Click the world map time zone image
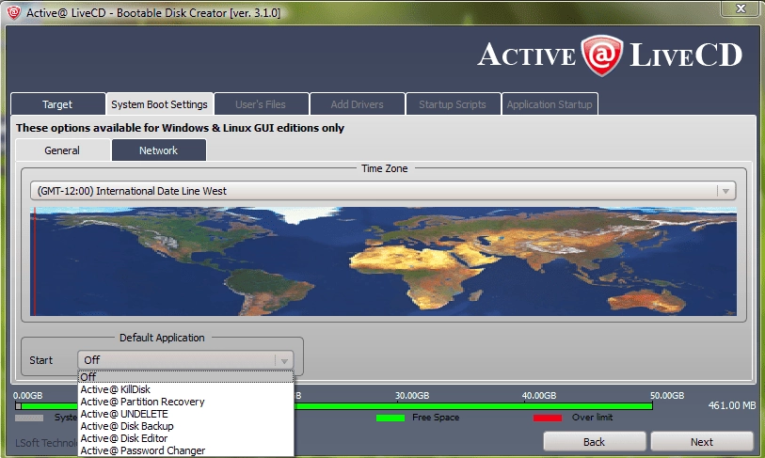The height and width of the screenshot is (458, 765). (383, 261)
